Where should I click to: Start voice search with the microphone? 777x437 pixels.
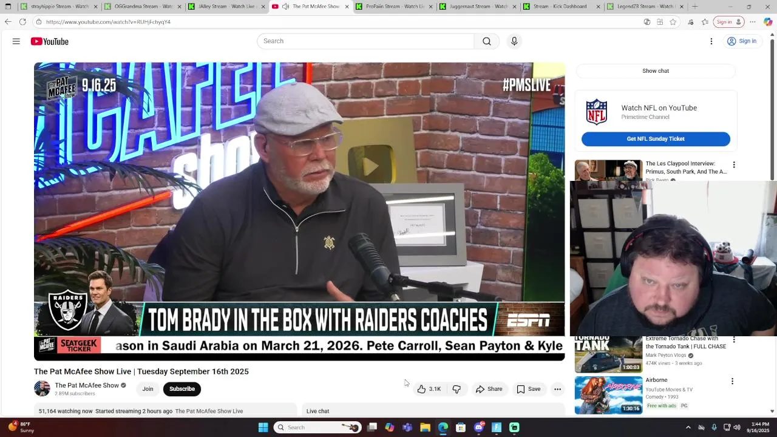coord(514,41)
